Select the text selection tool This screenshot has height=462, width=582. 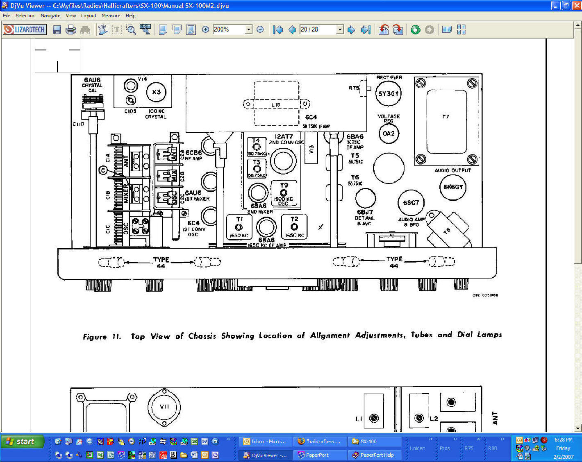[x=117, y=29]
